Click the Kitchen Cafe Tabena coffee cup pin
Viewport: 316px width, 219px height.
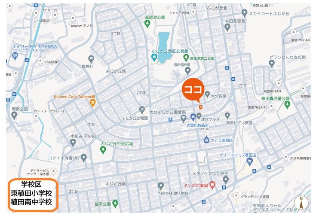92,103
